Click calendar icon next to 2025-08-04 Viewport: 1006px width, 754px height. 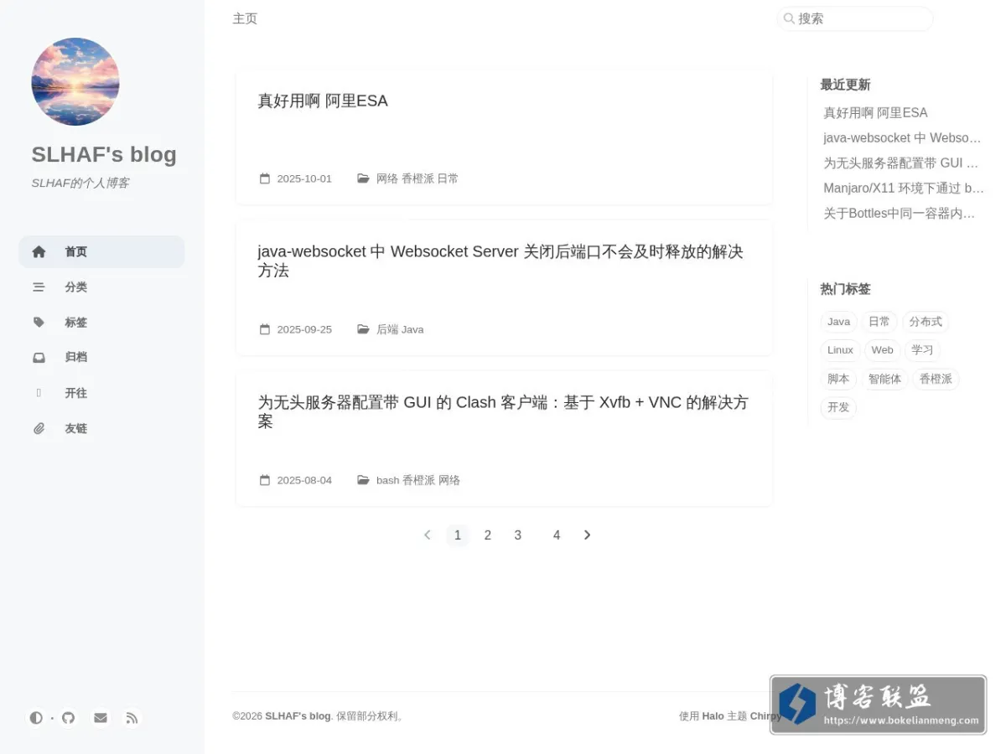265,480
